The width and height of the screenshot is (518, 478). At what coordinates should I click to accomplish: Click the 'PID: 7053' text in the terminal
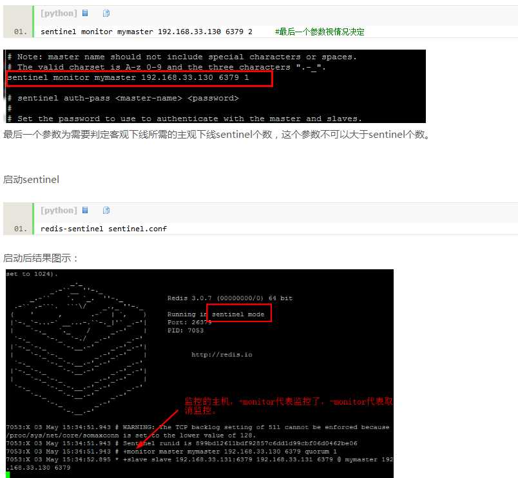(186, 330)
